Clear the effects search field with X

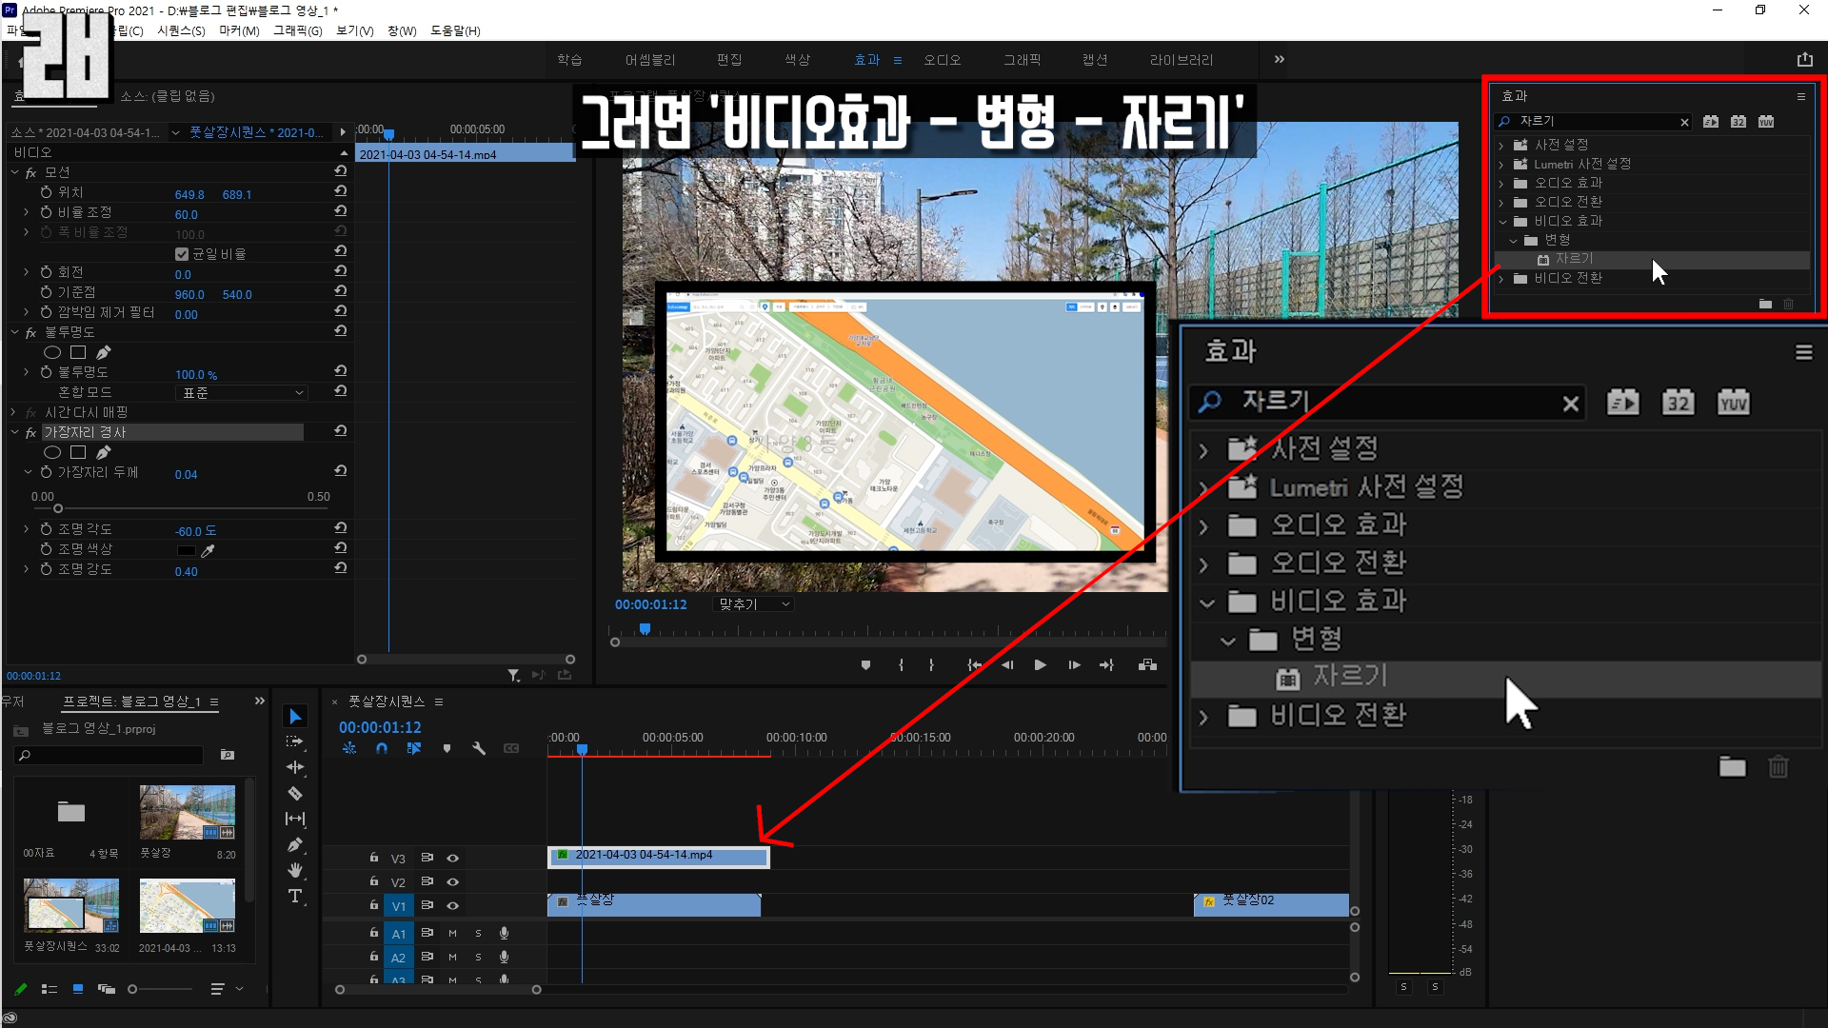[1684, 122]
